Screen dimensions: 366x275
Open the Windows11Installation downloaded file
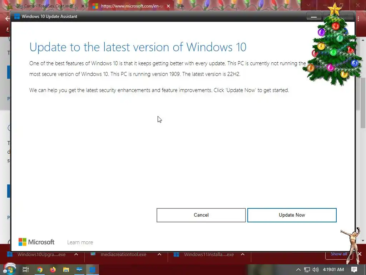pos(209,255)
